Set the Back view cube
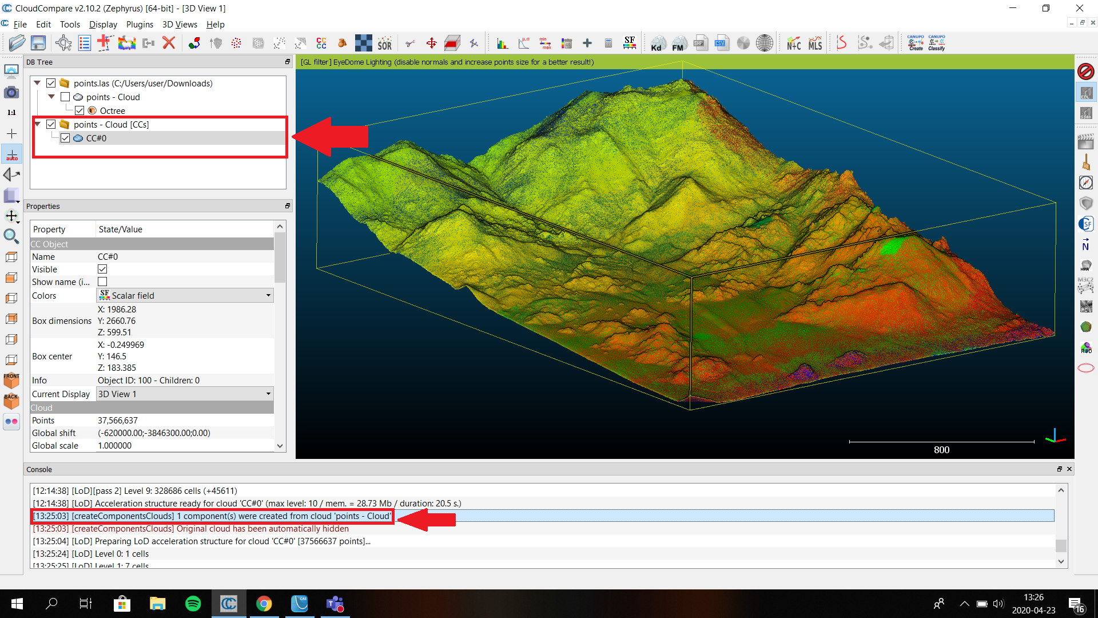Viewport: 1098px width, 618px height. (x=11, y=401)
